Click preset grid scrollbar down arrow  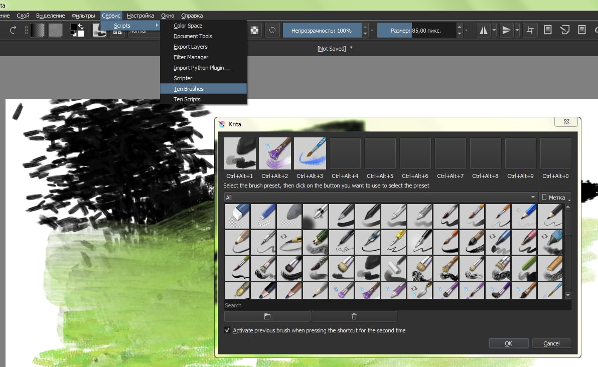[568, 295]
